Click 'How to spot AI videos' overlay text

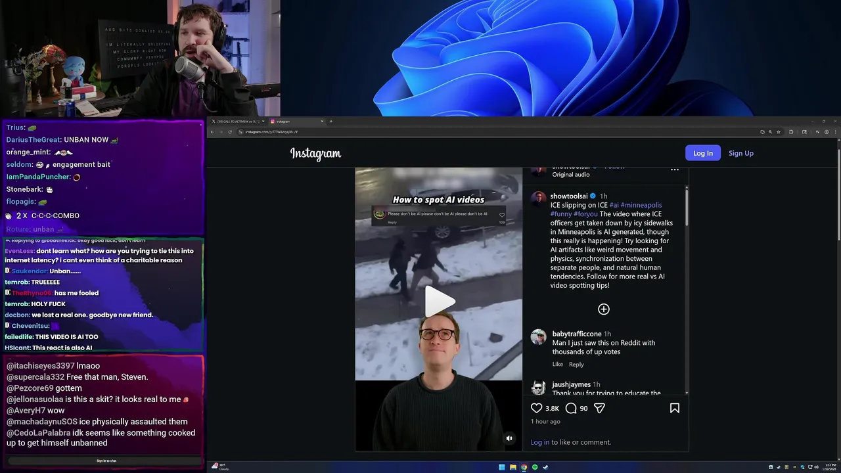438,200
